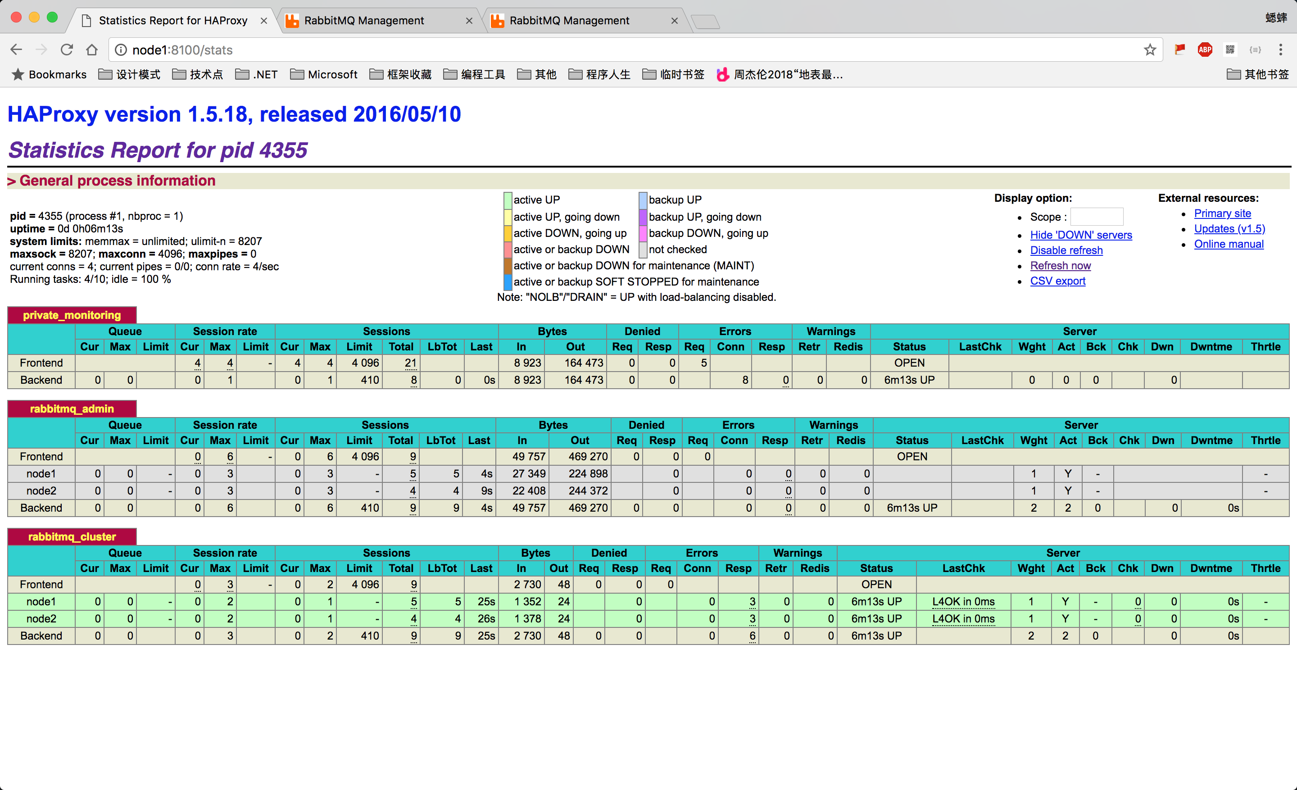Image resolution: width=1297 pixels, height=790 pixels.
Task: Click the 6m13s UP status in private_monitoring Backend
Action: pos(909,380)
